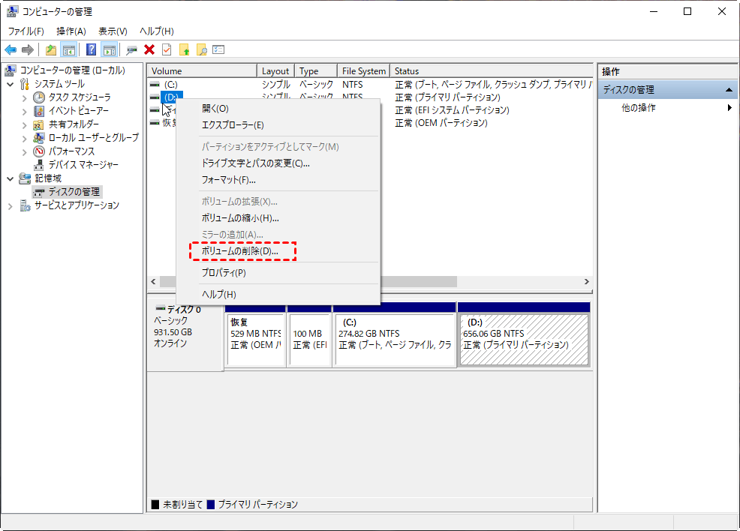Sort by the File System column header
The height and width of the screenshot is (531, 740).
click(363, 70)
